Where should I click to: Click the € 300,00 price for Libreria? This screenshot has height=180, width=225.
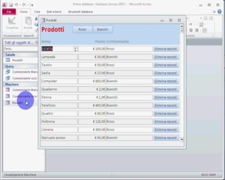92,130
